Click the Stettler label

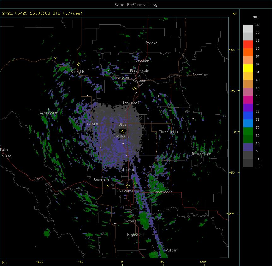200,75
